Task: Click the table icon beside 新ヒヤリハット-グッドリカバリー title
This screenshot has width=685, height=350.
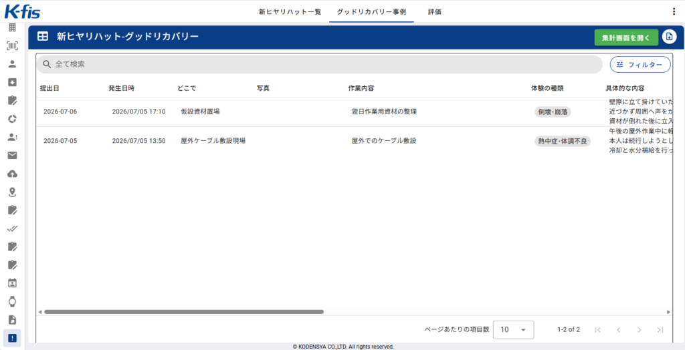Action: (x=43, y=37)
